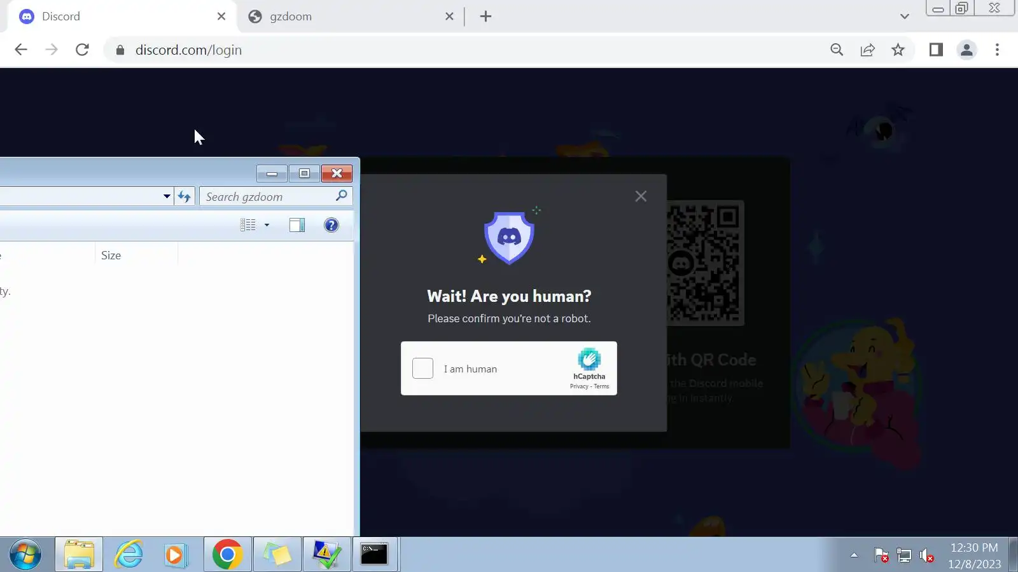Screen dimensions: 1018x572
Task: Open Chrome three-dot menu
Action: click(x=997, y=50)
